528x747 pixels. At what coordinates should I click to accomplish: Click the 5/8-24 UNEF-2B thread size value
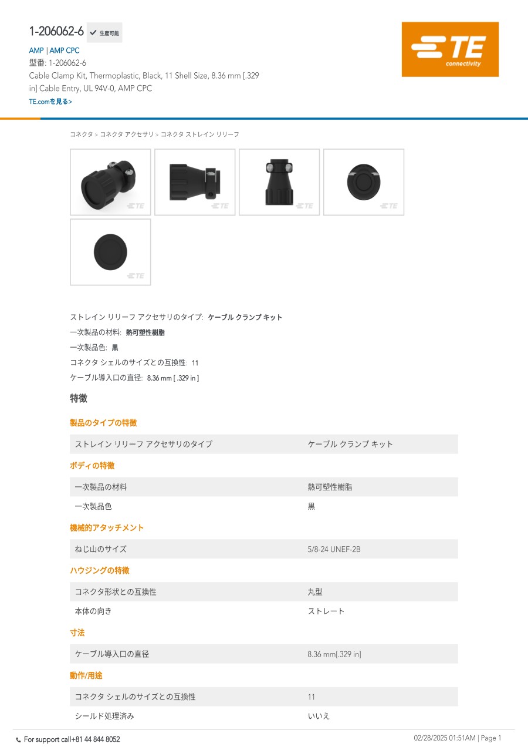[x=334, y=550]
